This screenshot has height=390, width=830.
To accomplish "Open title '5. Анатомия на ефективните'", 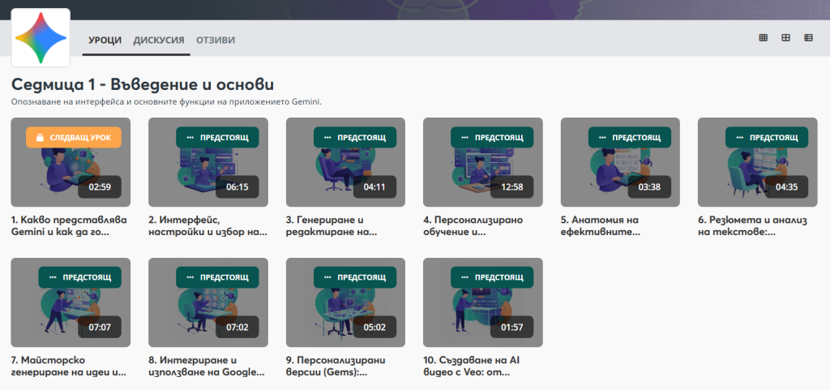I will [x=601, y=226].
